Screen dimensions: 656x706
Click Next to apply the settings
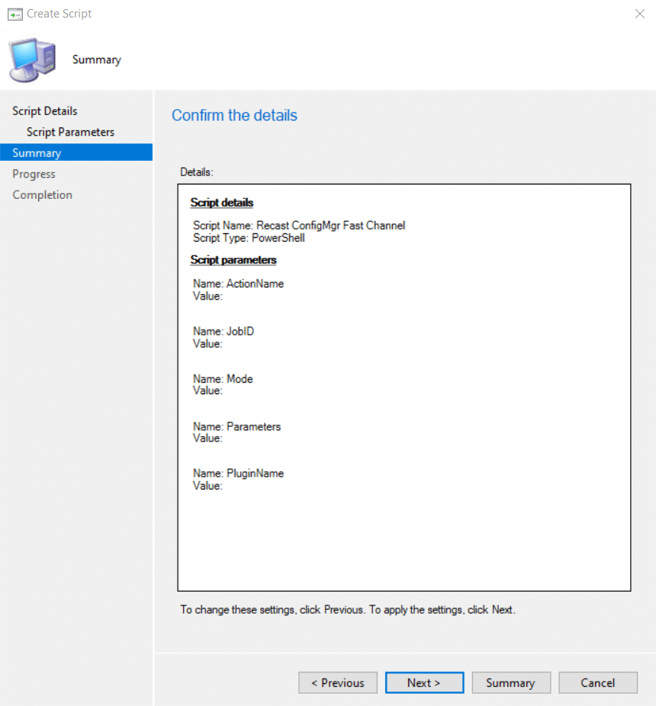(423, 683)
